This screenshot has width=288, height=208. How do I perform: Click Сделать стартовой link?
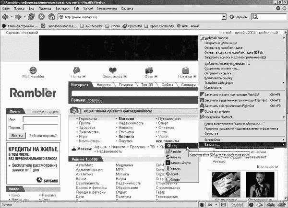click(x=22, y=33)
